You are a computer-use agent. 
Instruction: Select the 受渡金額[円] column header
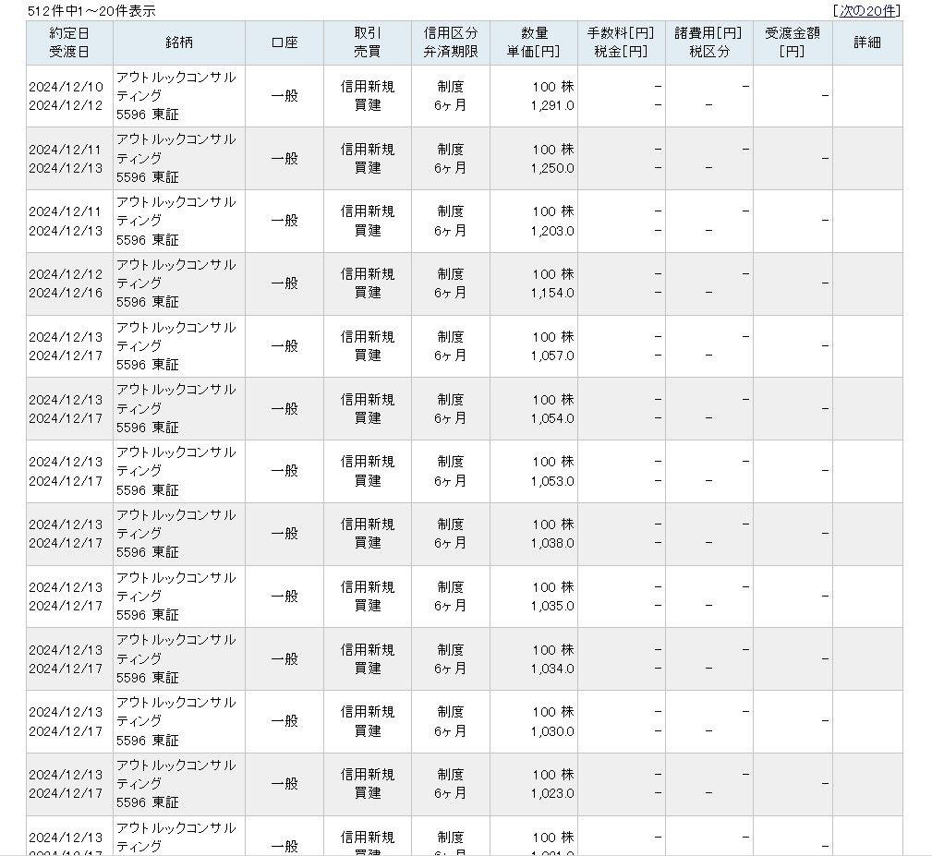(x=793, y=42)
